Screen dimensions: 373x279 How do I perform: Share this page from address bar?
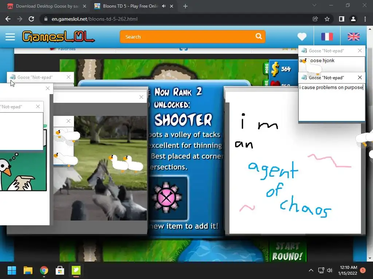pos(315,19)
